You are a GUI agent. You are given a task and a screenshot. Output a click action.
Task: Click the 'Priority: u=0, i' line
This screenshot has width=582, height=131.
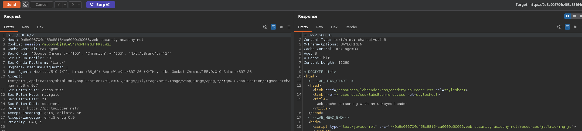coord(25,122)
